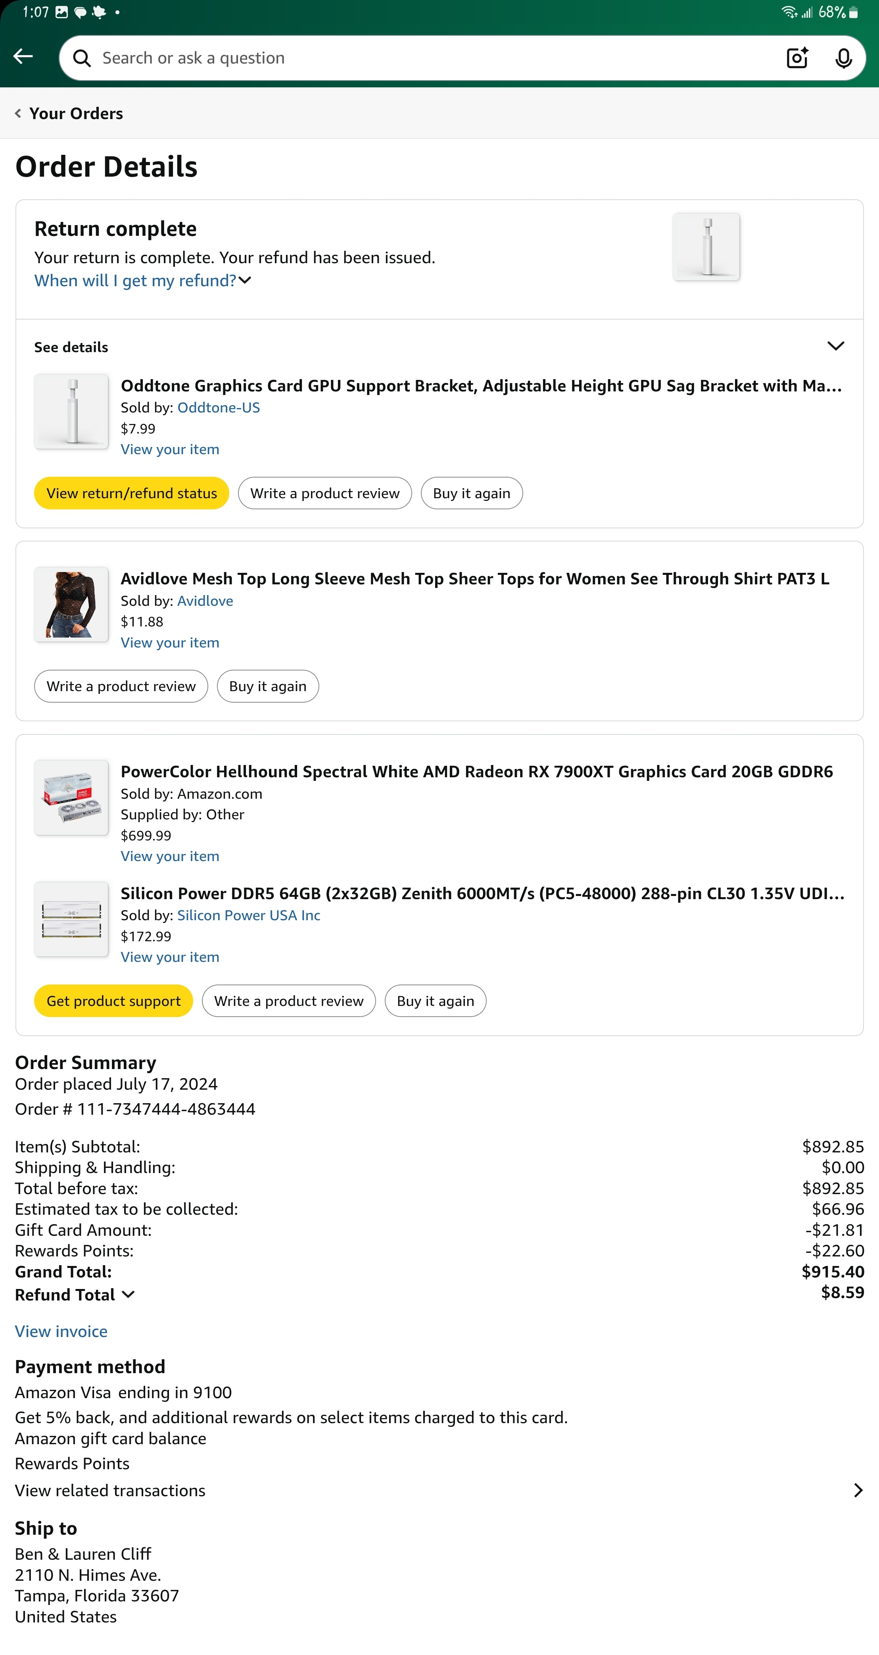Open the Oddtone-US seller link
The image size is (879, 1655).
218,407
